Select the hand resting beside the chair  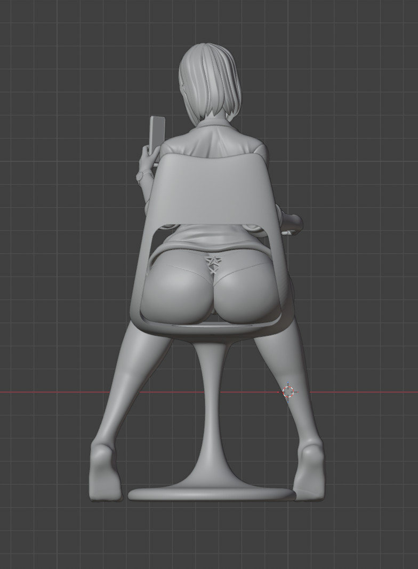293,223
